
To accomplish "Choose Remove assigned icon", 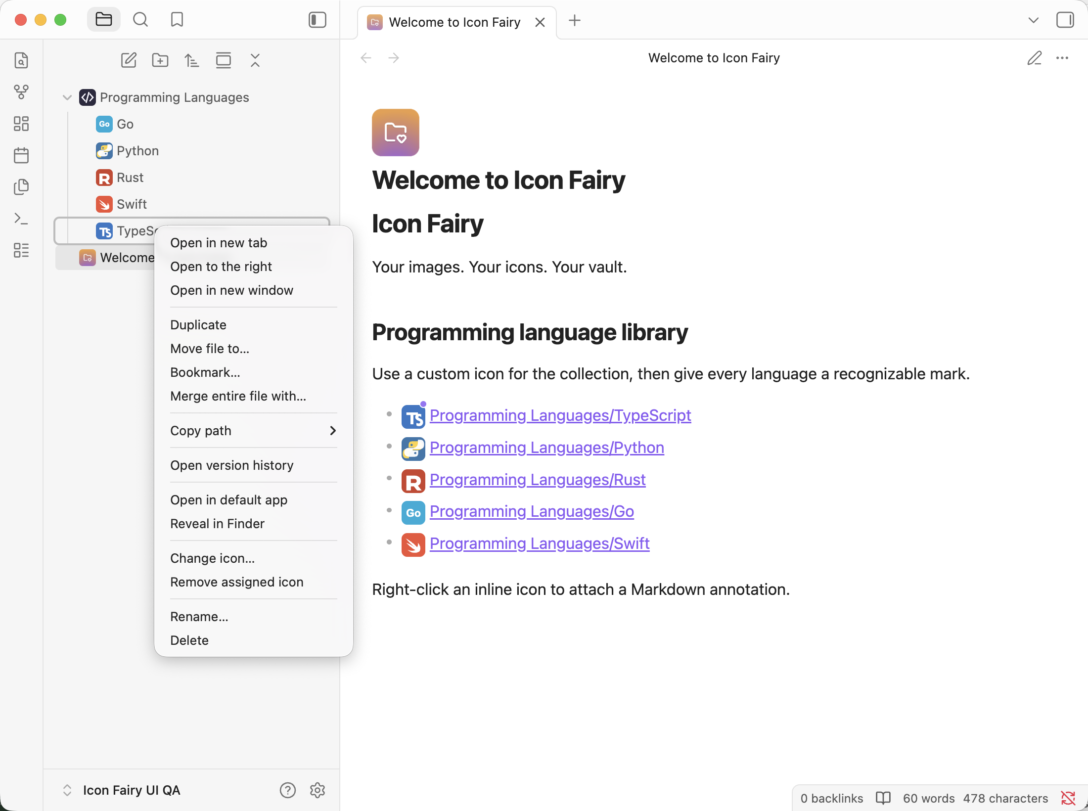I will coord(254,582).
